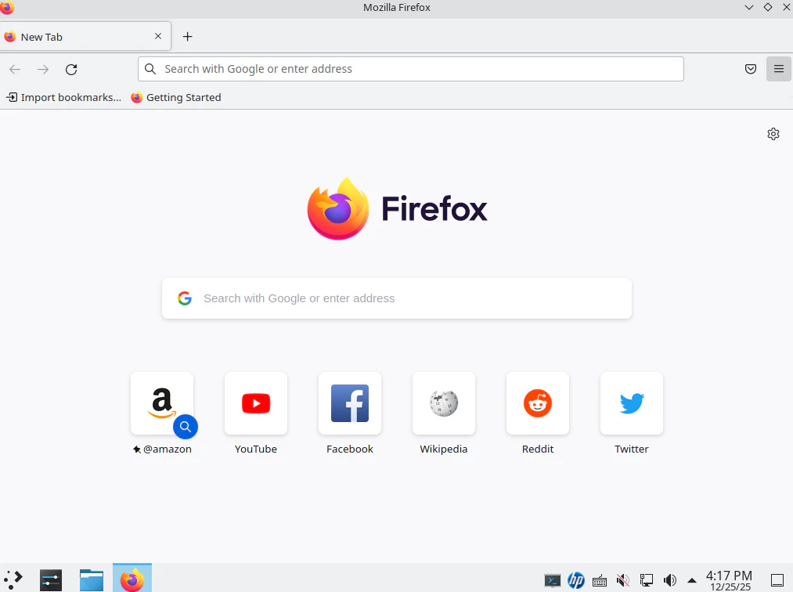Viewport: 793px width, 592px height.
Task: Open the file manager in the taskbar
Action: click(92, 579)
